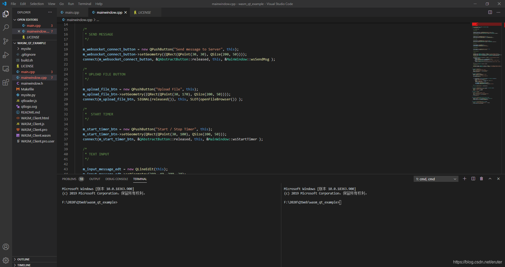
Task: Open the View menu
Action: 52,4
